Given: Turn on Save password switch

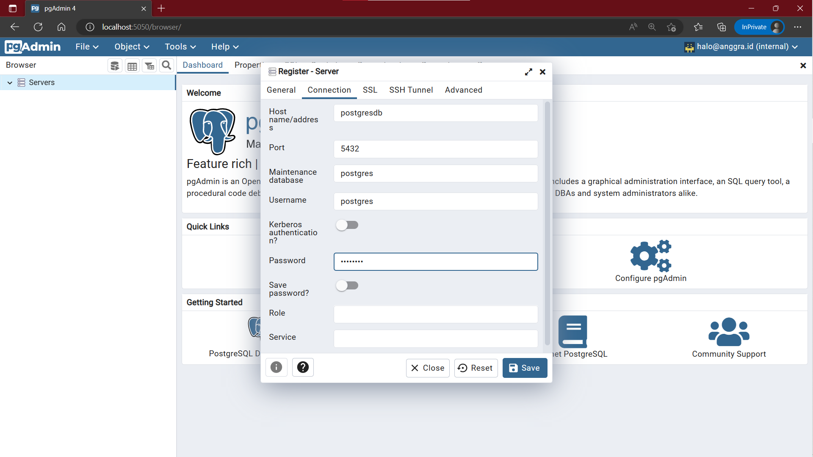Looking at the screenshot, I should [347, 286].
